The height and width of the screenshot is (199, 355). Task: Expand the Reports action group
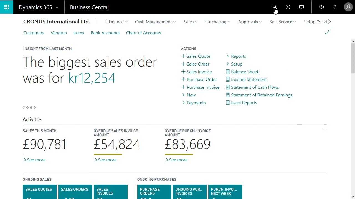tap(236, 56)
